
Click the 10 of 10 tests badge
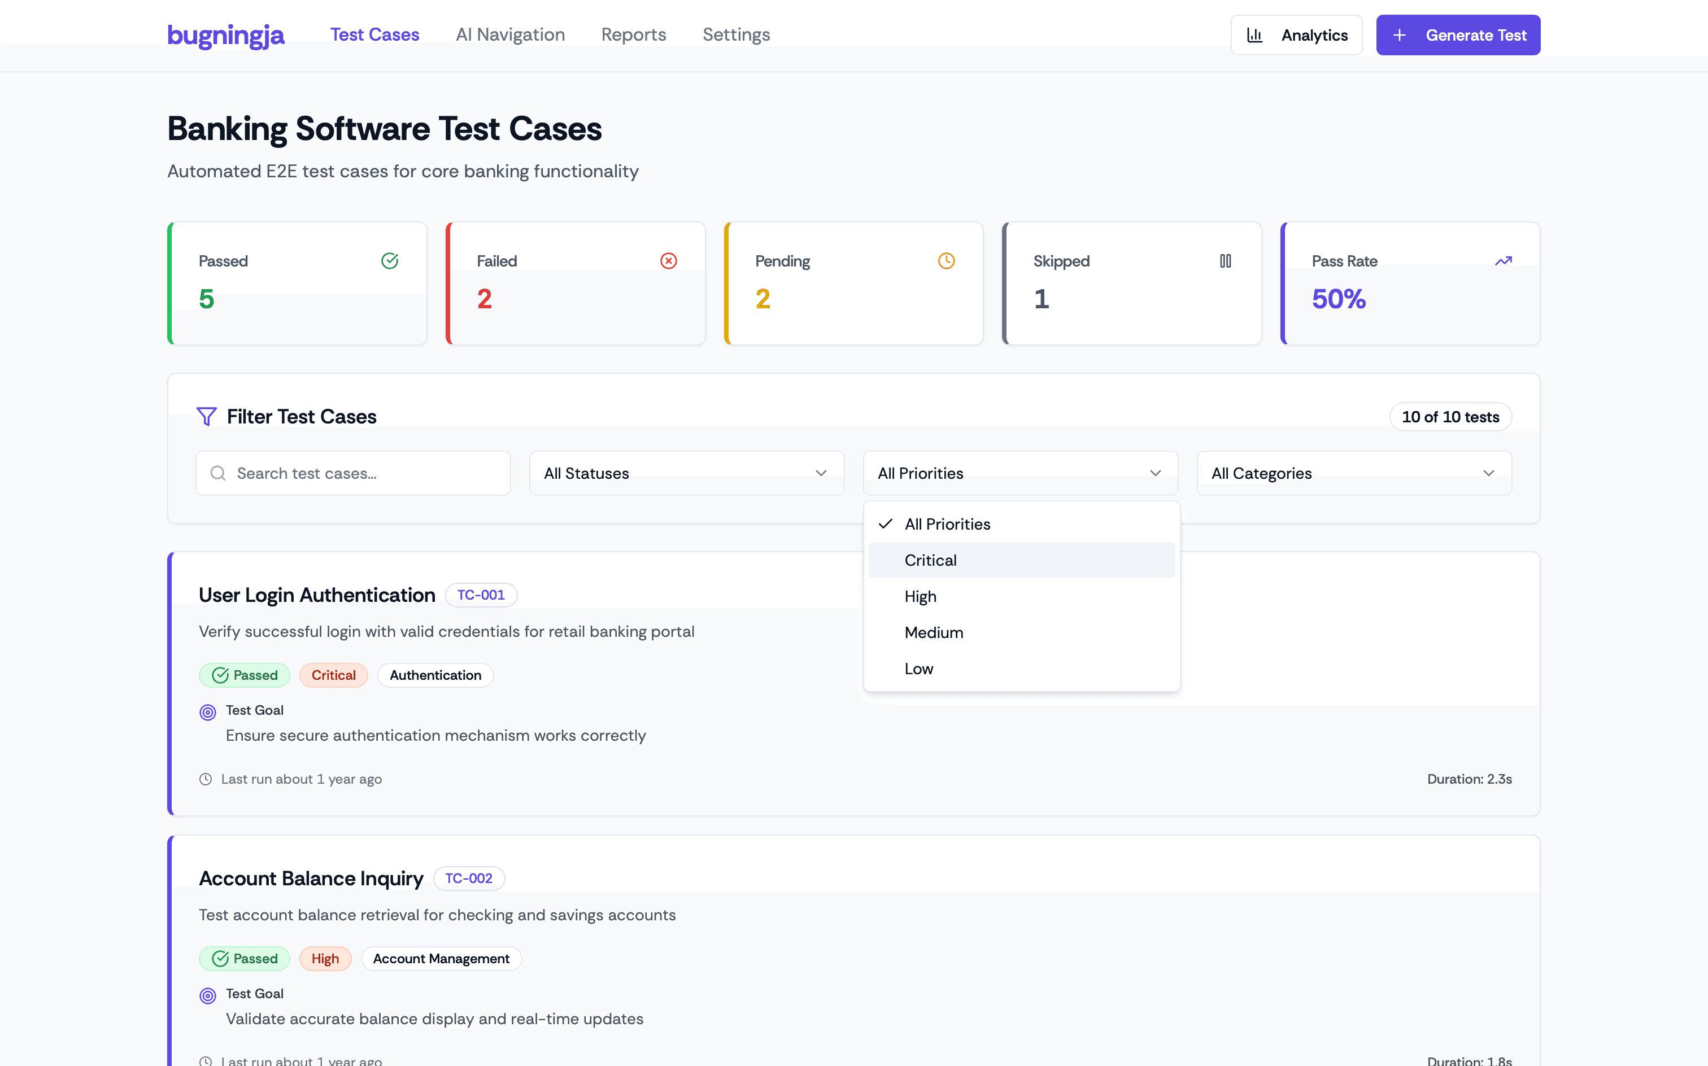pyautogui.click(x=1450, y=417)
